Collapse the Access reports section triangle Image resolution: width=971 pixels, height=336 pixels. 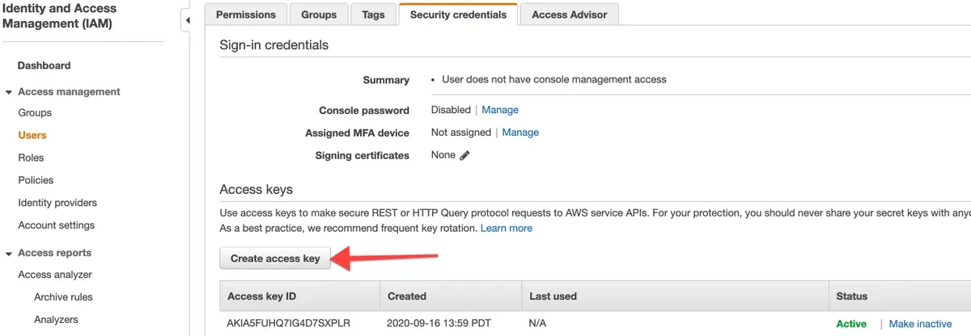click(x=9, y=253)
